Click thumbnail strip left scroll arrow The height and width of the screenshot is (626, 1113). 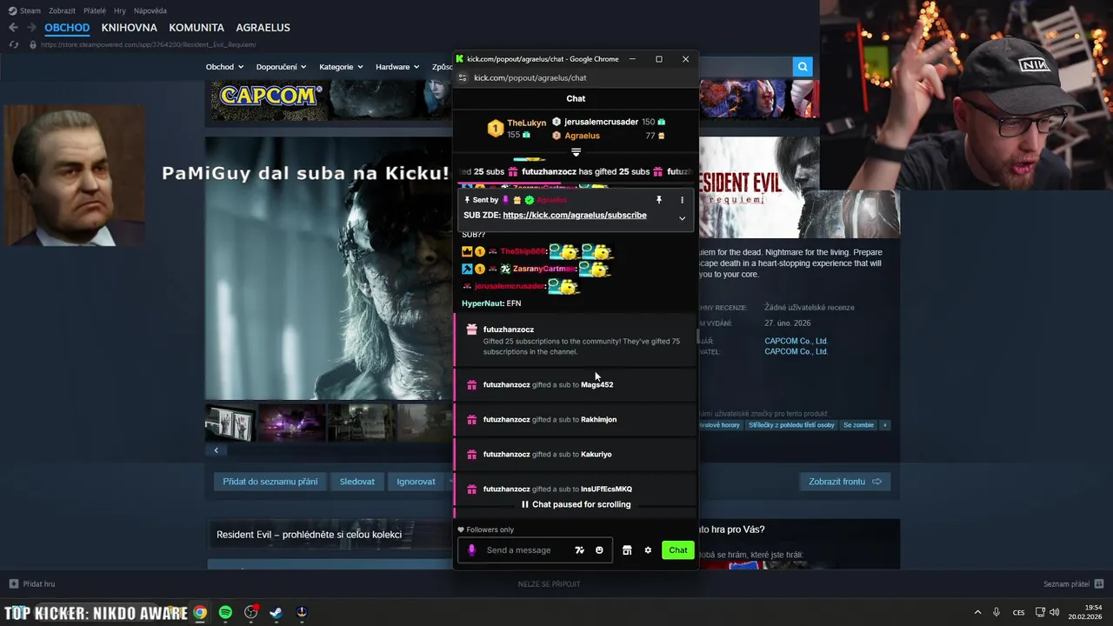216,450
